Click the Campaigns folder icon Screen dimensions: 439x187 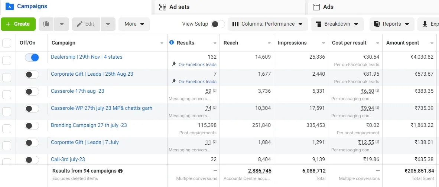10,7
